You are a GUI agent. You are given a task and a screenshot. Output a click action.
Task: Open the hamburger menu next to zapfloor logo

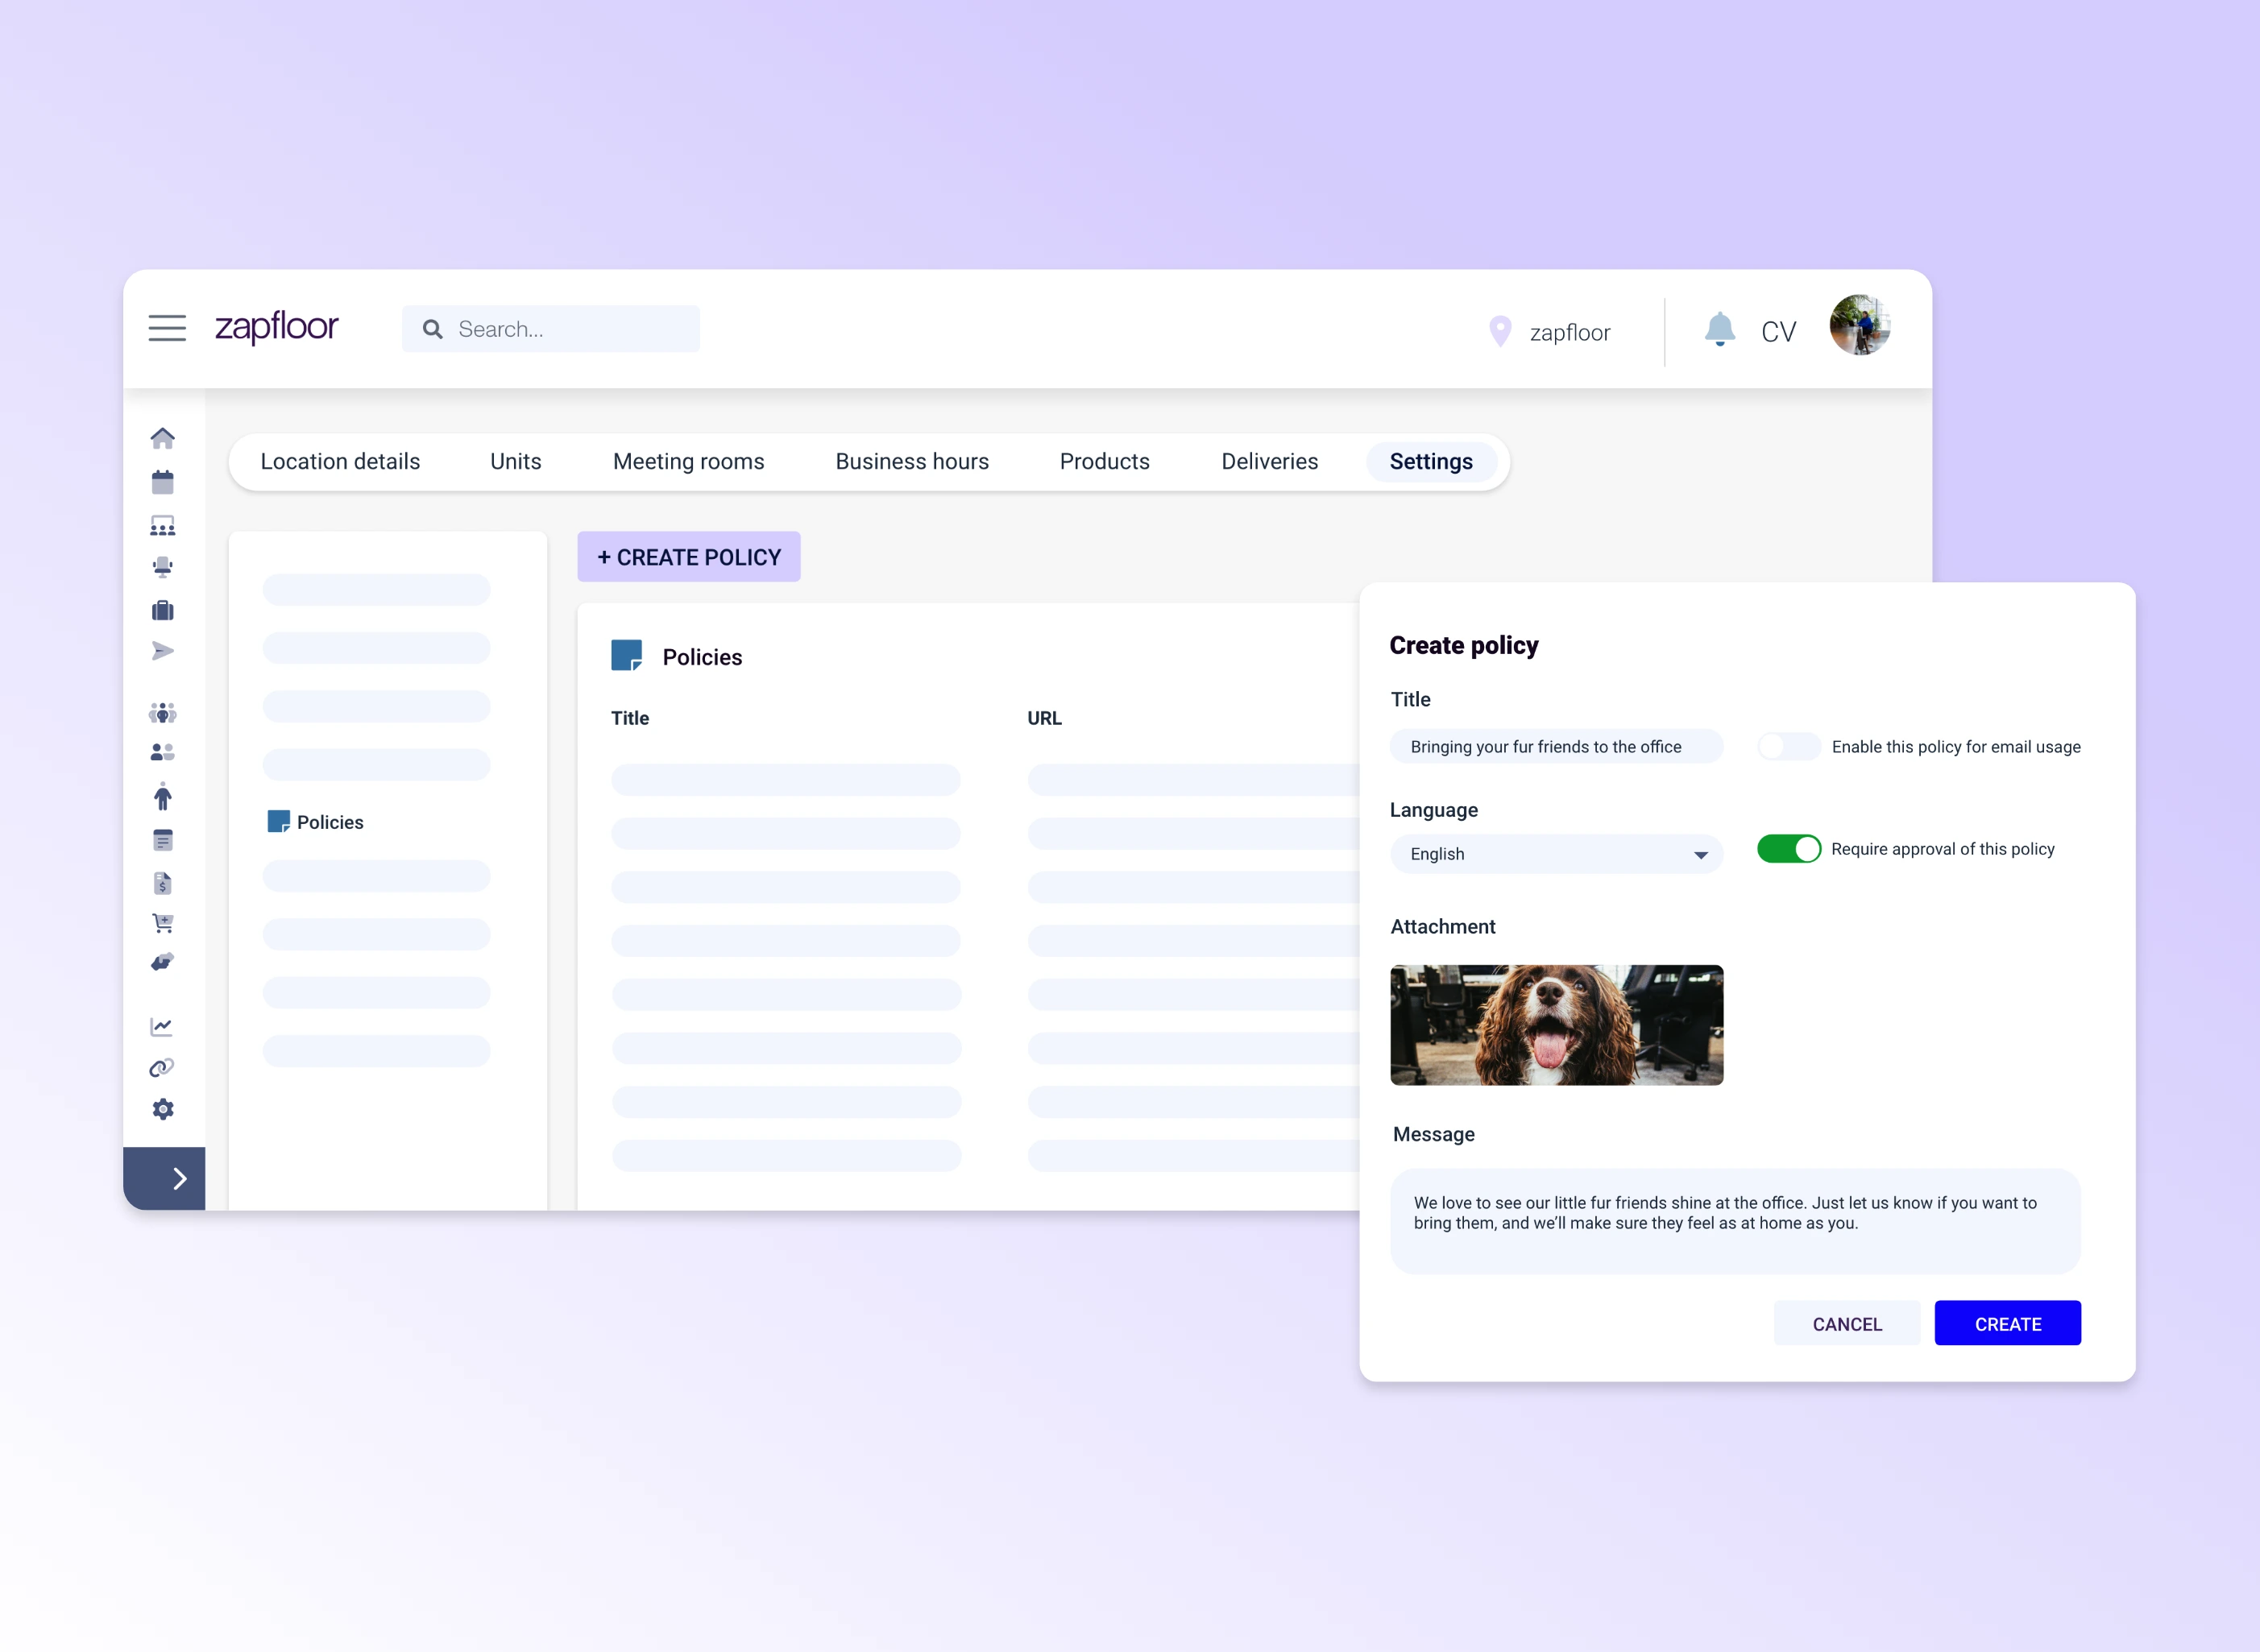pyautogui.click(x=167, y=328)
